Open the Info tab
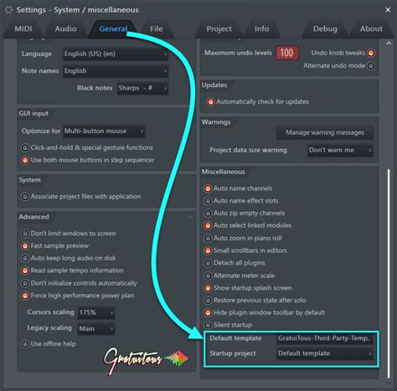This screenshot has height=391, width=397. (x=262, y=28)
